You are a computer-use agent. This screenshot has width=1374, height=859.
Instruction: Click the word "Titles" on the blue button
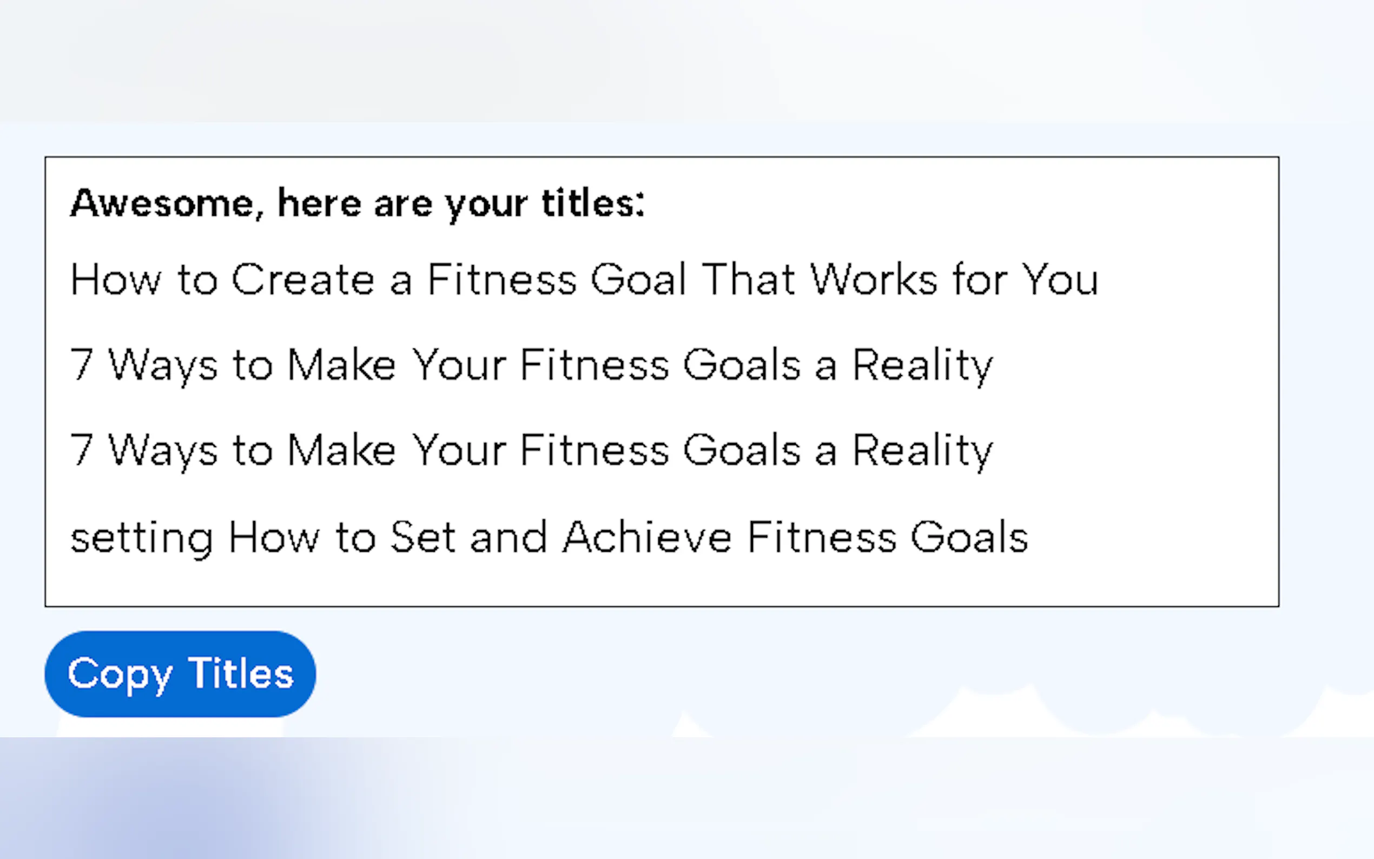[241, 674]
